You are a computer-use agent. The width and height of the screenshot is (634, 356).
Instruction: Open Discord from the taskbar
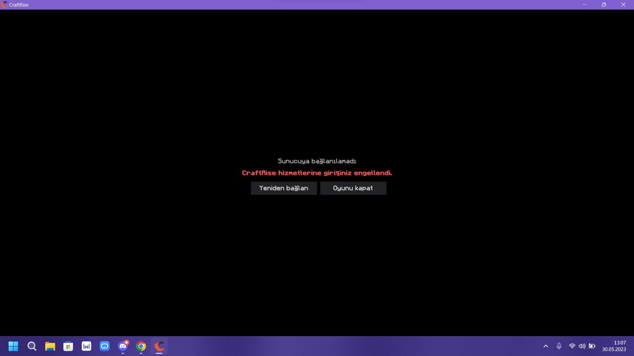(x=123, y=346)
